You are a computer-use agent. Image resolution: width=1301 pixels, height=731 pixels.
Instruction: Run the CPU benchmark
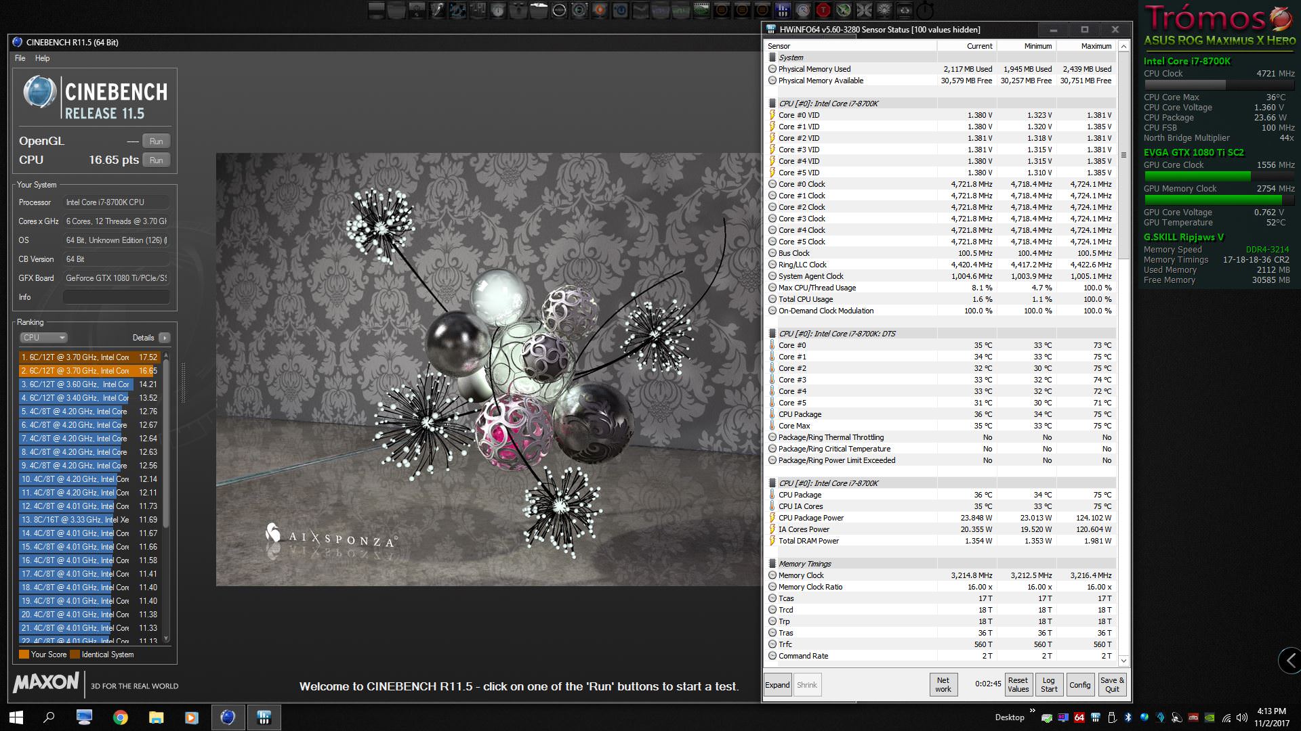pyautogui.click(x=156, y=160)
